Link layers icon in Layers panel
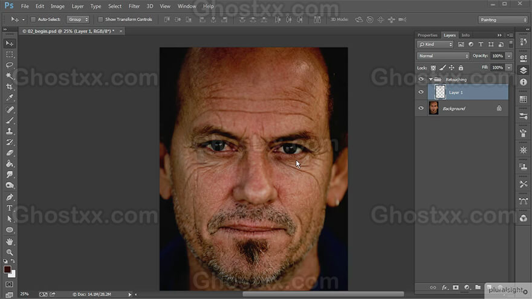This screenshot has width=532, height=299. click(433, 288)
